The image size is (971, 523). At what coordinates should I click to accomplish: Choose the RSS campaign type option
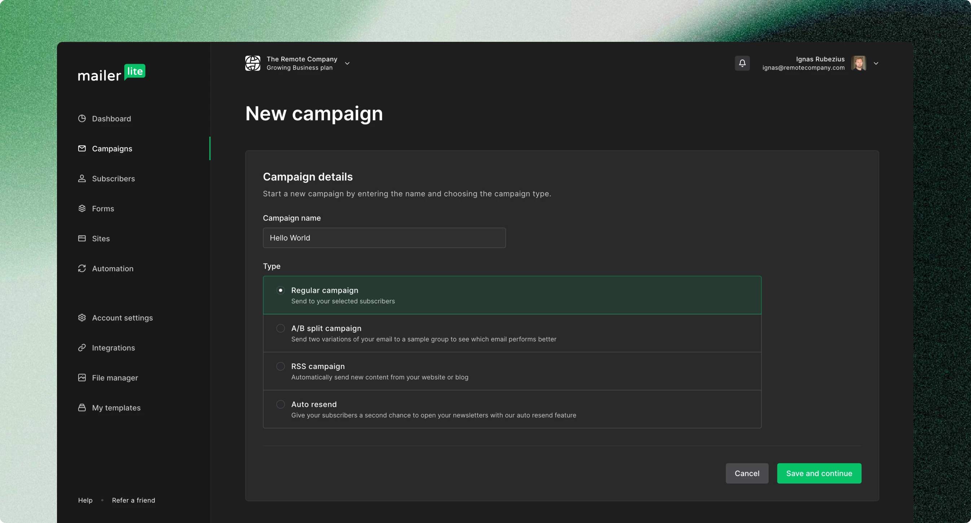pyautogui.click(x=281, y=366)
